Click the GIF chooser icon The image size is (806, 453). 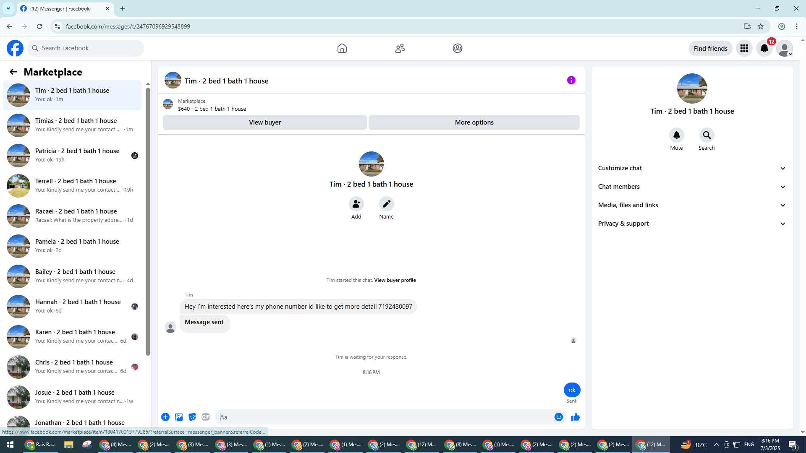(205, 417)
